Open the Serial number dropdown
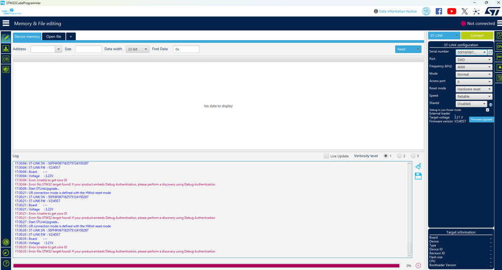This screenshot has width=502, height=270. [471, 52]
